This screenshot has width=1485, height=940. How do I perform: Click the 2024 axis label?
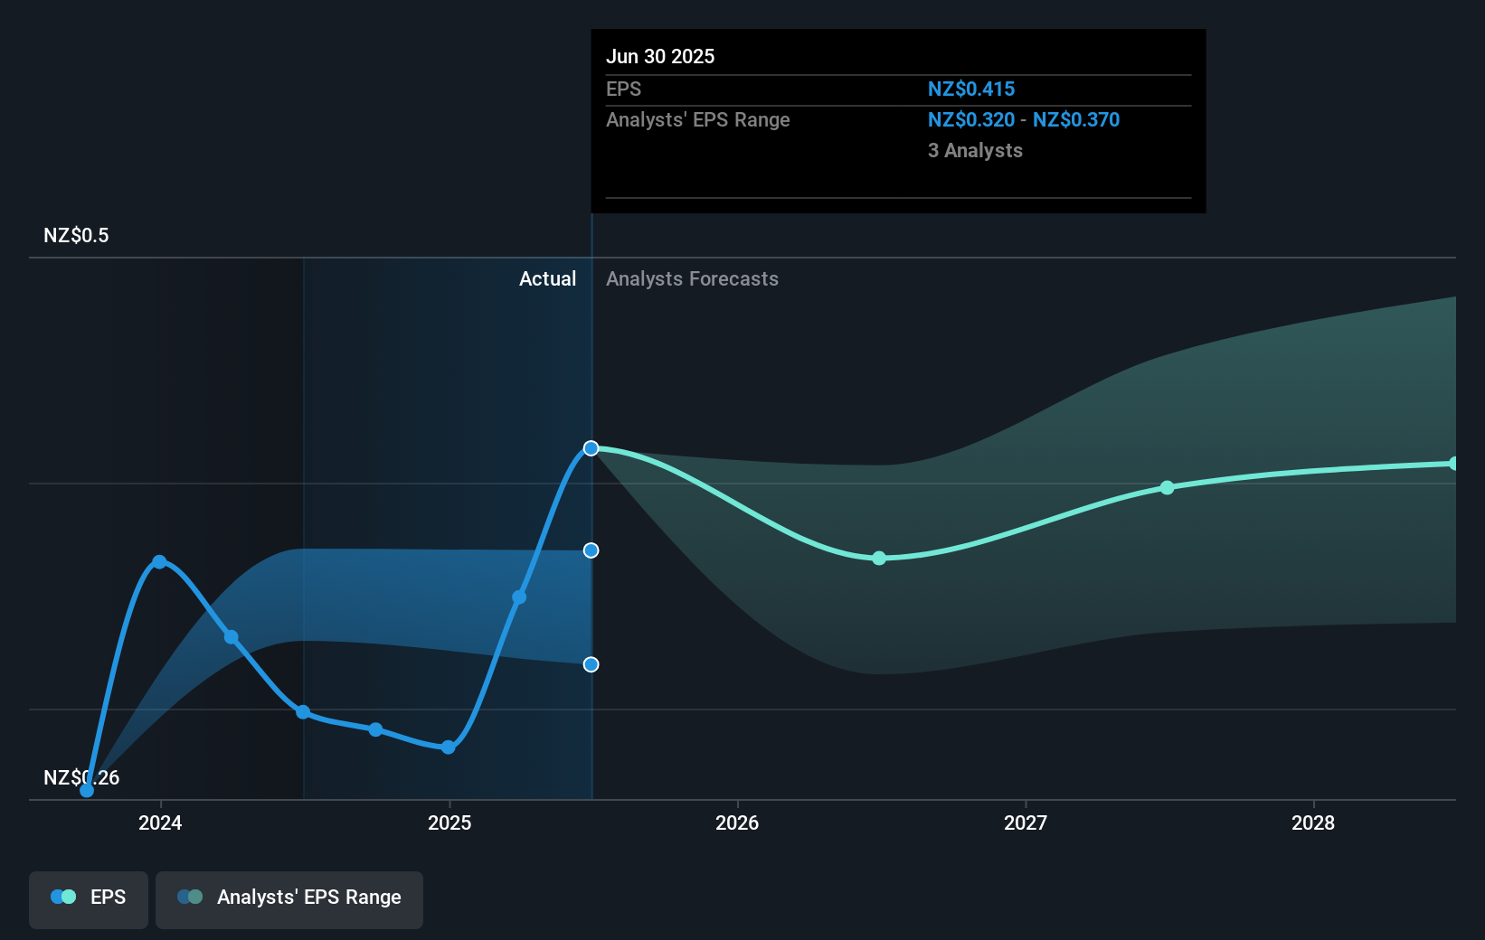coord(159,823)
